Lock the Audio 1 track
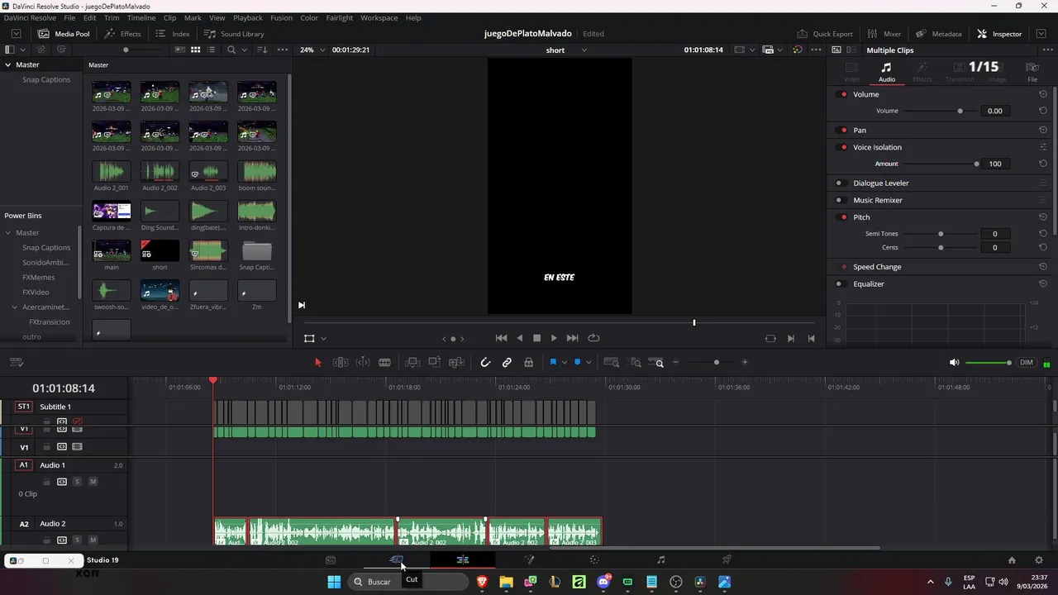 (47, 482)
